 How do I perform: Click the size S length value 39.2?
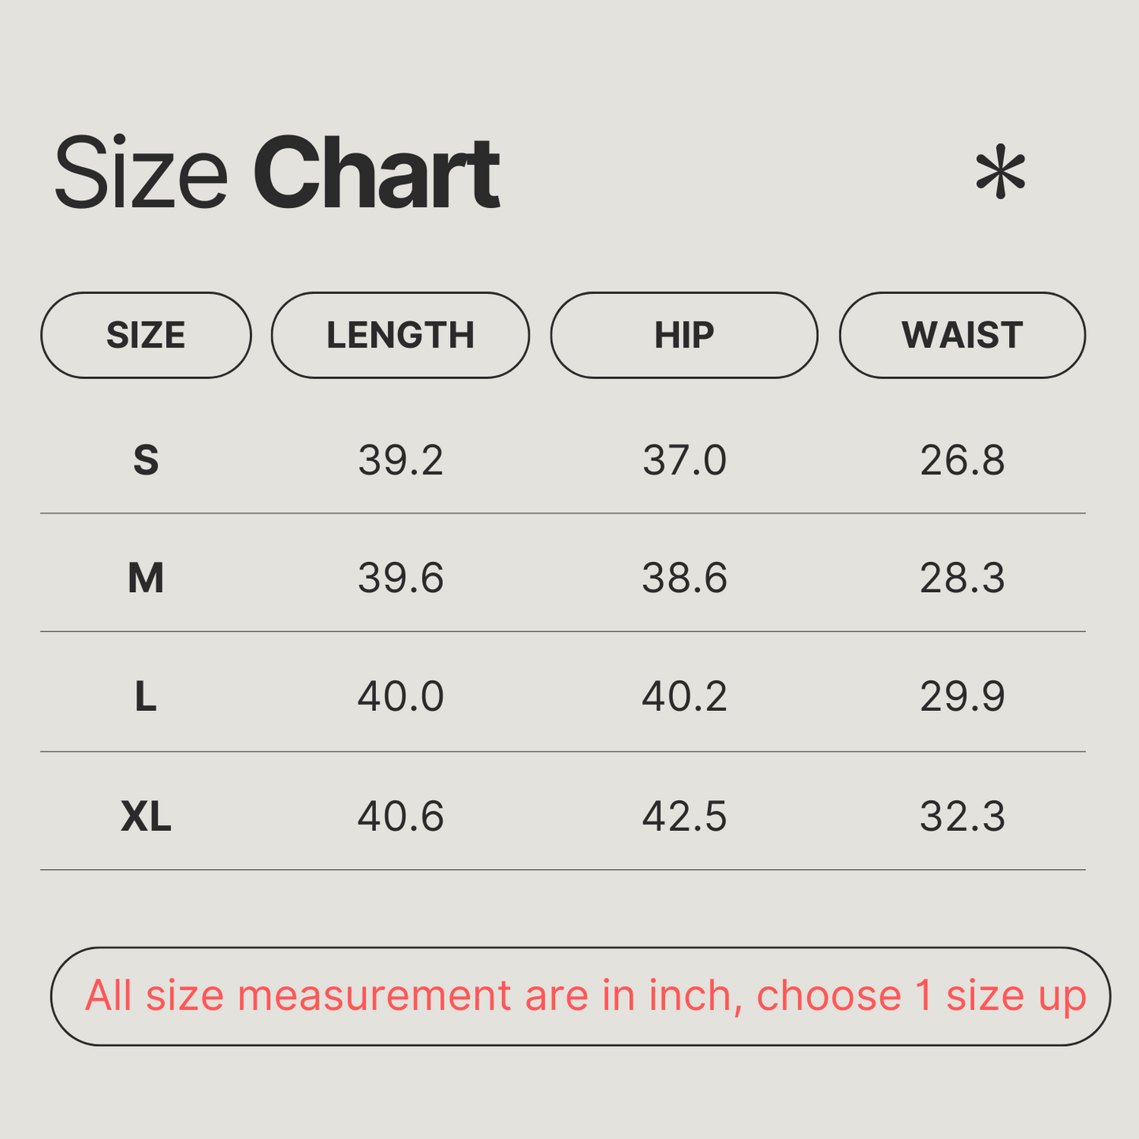point(400,460)
